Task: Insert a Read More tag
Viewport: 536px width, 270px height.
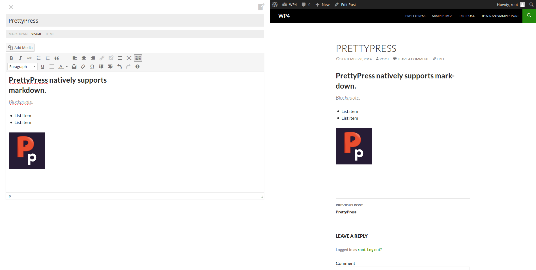Action: [120, 58]
